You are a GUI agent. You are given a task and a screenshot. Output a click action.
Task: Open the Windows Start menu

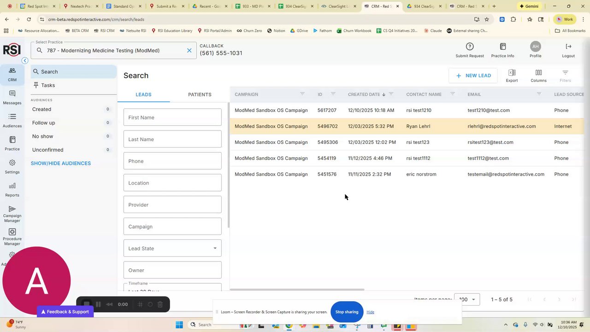pyautogui.click(x=179, y=325)
